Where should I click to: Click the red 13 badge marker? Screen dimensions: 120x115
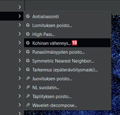click(74, 43)
